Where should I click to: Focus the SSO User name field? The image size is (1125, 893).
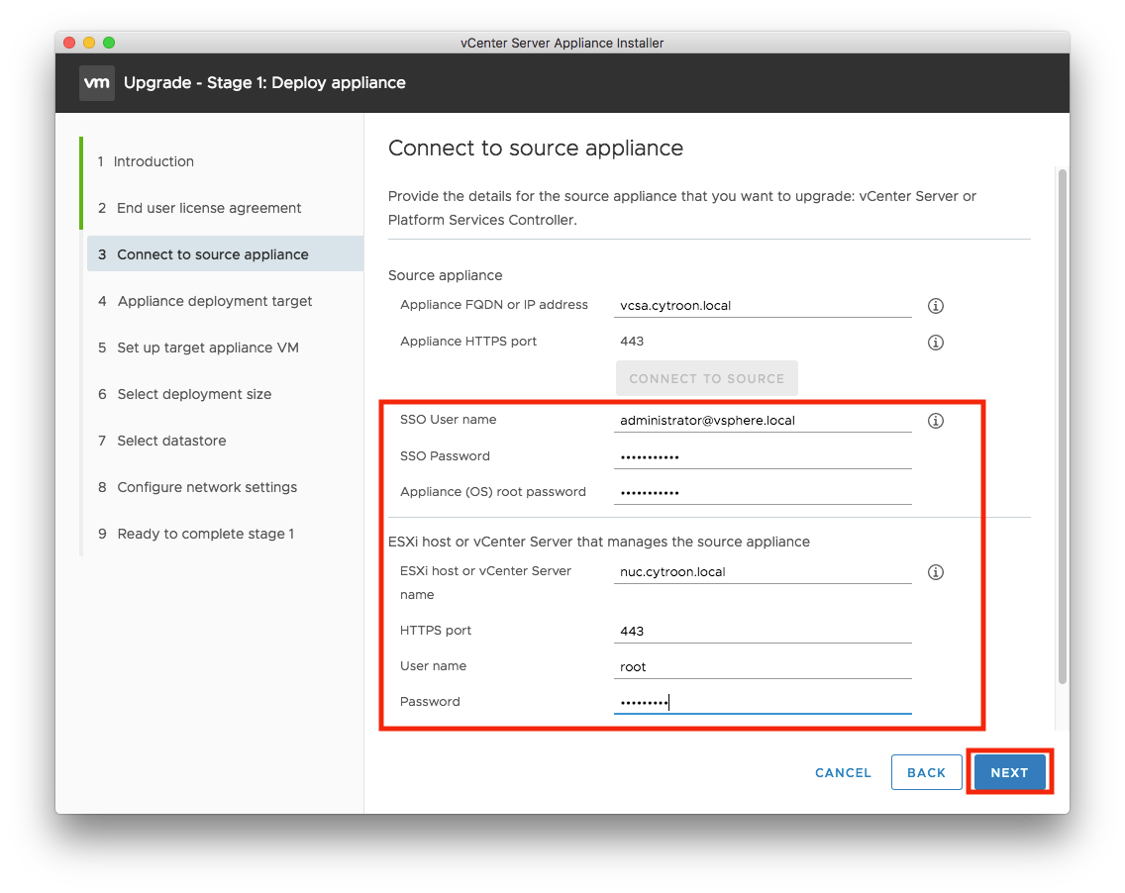click(x=763, y=421)
